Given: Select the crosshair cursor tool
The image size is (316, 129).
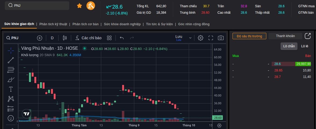Looking at the screenshot, I should click(11, 51).
